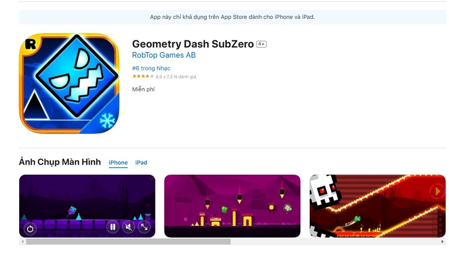Click the 4+ age rating badge
Viewport: 449px width, 255px height.
(261, 44)
